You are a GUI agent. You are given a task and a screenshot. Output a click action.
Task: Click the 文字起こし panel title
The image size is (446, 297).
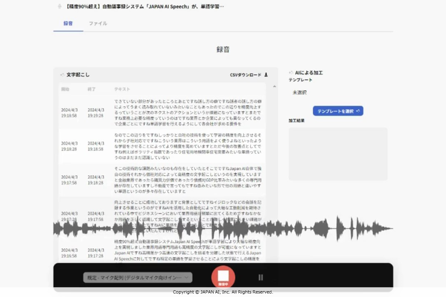[x=78, y=75]
